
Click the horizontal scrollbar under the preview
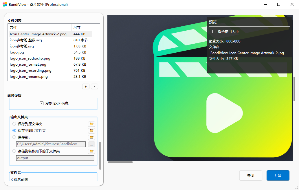120,162
